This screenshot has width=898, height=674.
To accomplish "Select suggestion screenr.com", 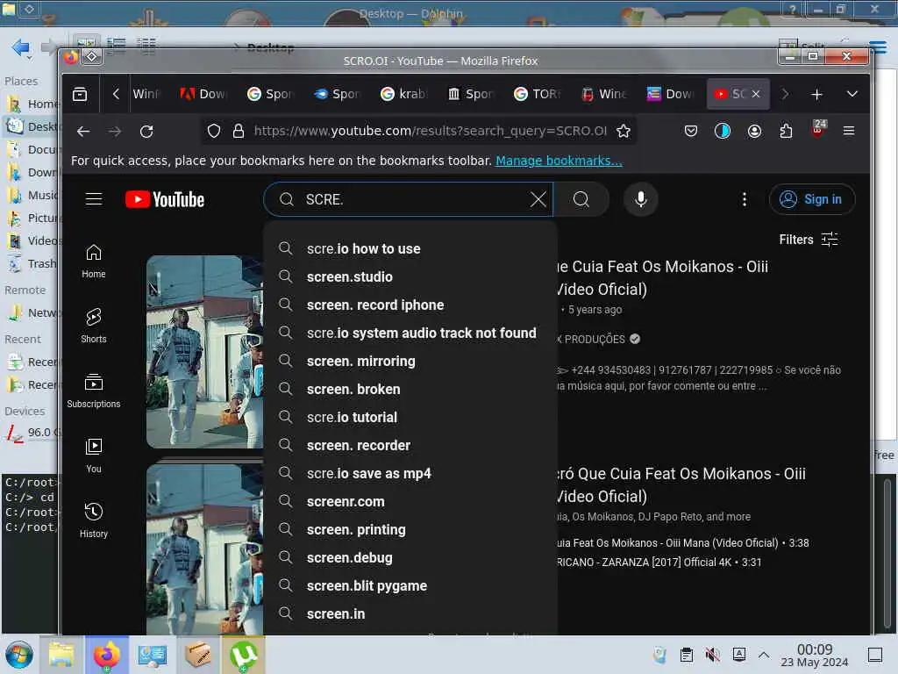I will [x=410, y=501].
